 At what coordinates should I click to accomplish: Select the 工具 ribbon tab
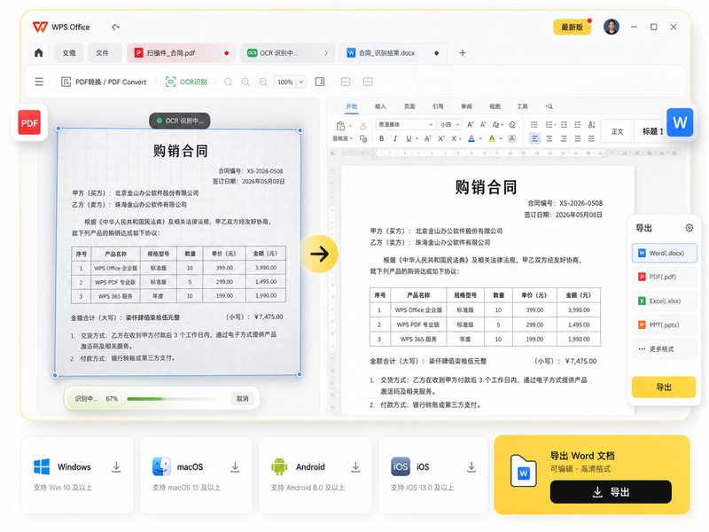tap(522, 106)
